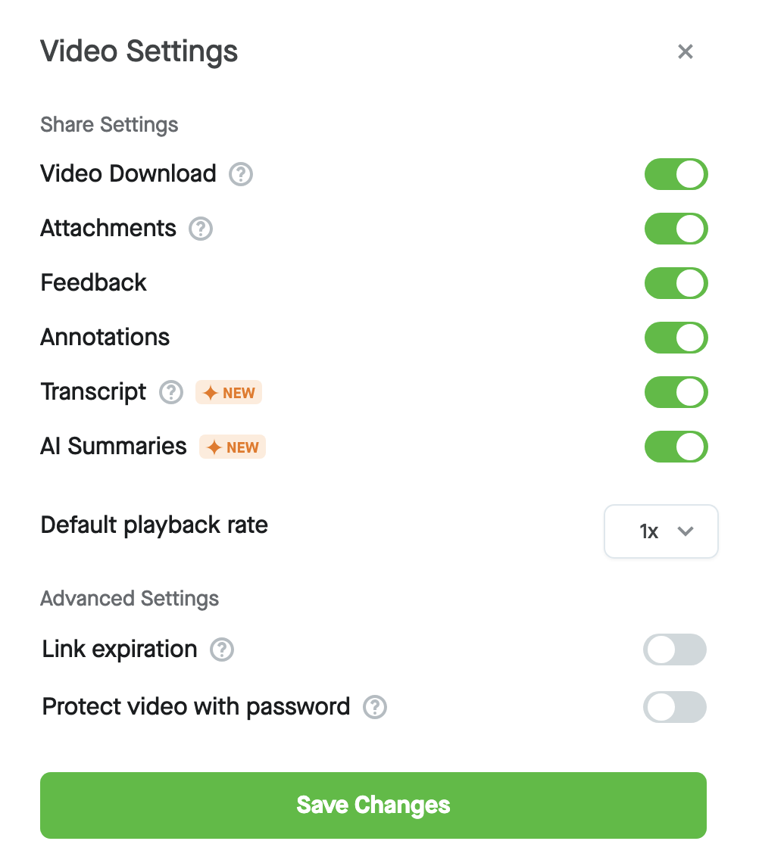This screenshot has height=866, width=759.
Task: Click the Share Settings section heading
Action: tap(109, 125)
